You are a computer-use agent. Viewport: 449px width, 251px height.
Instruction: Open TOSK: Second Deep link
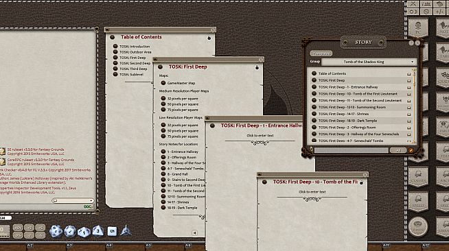[135, 63]
